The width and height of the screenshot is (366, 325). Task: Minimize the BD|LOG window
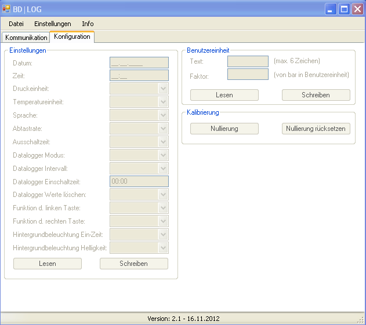(x=331, y=9)
